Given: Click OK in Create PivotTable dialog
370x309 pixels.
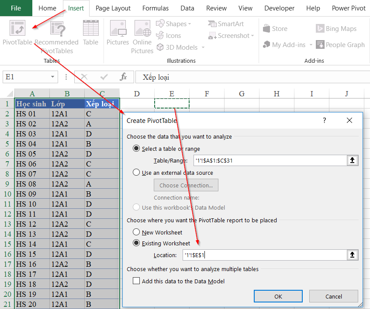Looking at the screenshot, I should tap(278, 296).
